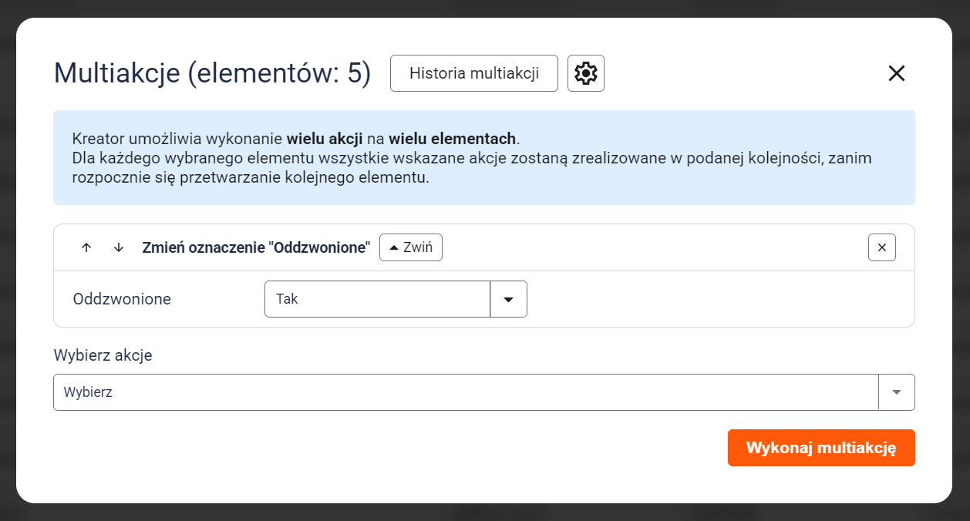Screen dimensions: 970x521
Task: Click the sentence starting "Dla każdego wybranego"
Action: click(471, 167)
